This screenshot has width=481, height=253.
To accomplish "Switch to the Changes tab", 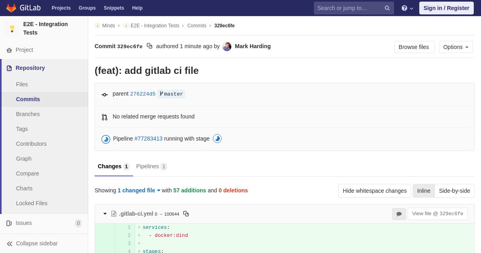I will pos(114,167).
